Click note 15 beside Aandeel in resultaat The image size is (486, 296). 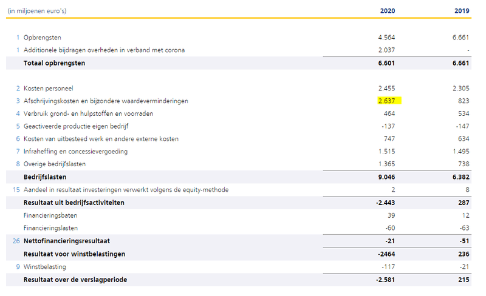click(16, 190)
